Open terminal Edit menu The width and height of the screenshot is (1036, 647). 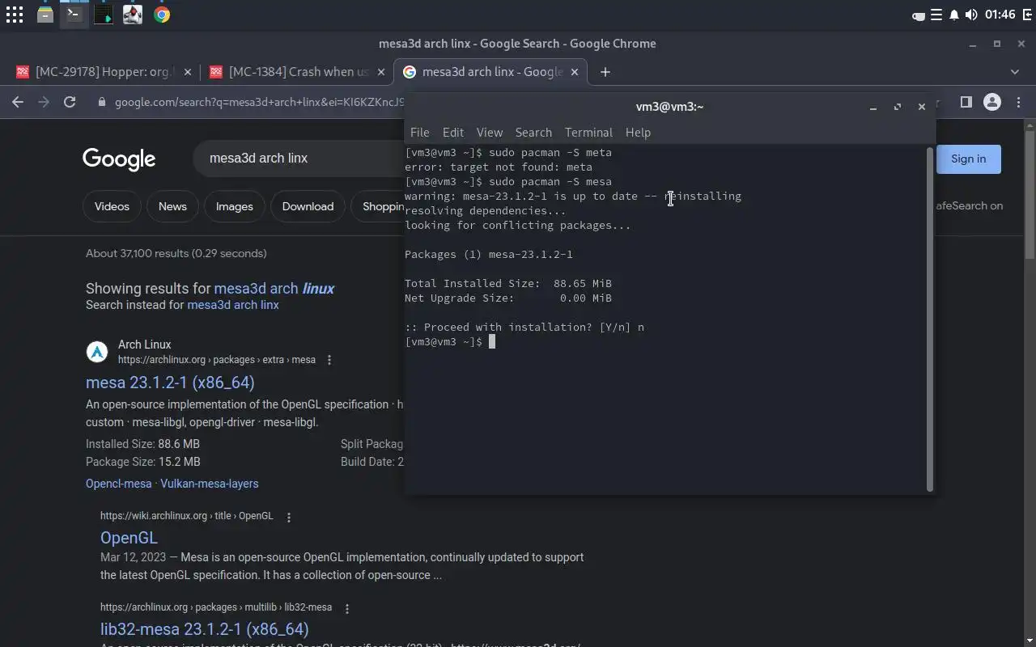[x=453, y=132]
